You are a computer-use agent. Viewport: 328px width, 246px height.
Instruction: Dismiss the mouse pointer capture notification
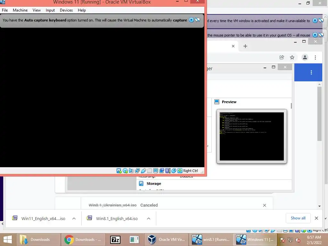[315, 35]
